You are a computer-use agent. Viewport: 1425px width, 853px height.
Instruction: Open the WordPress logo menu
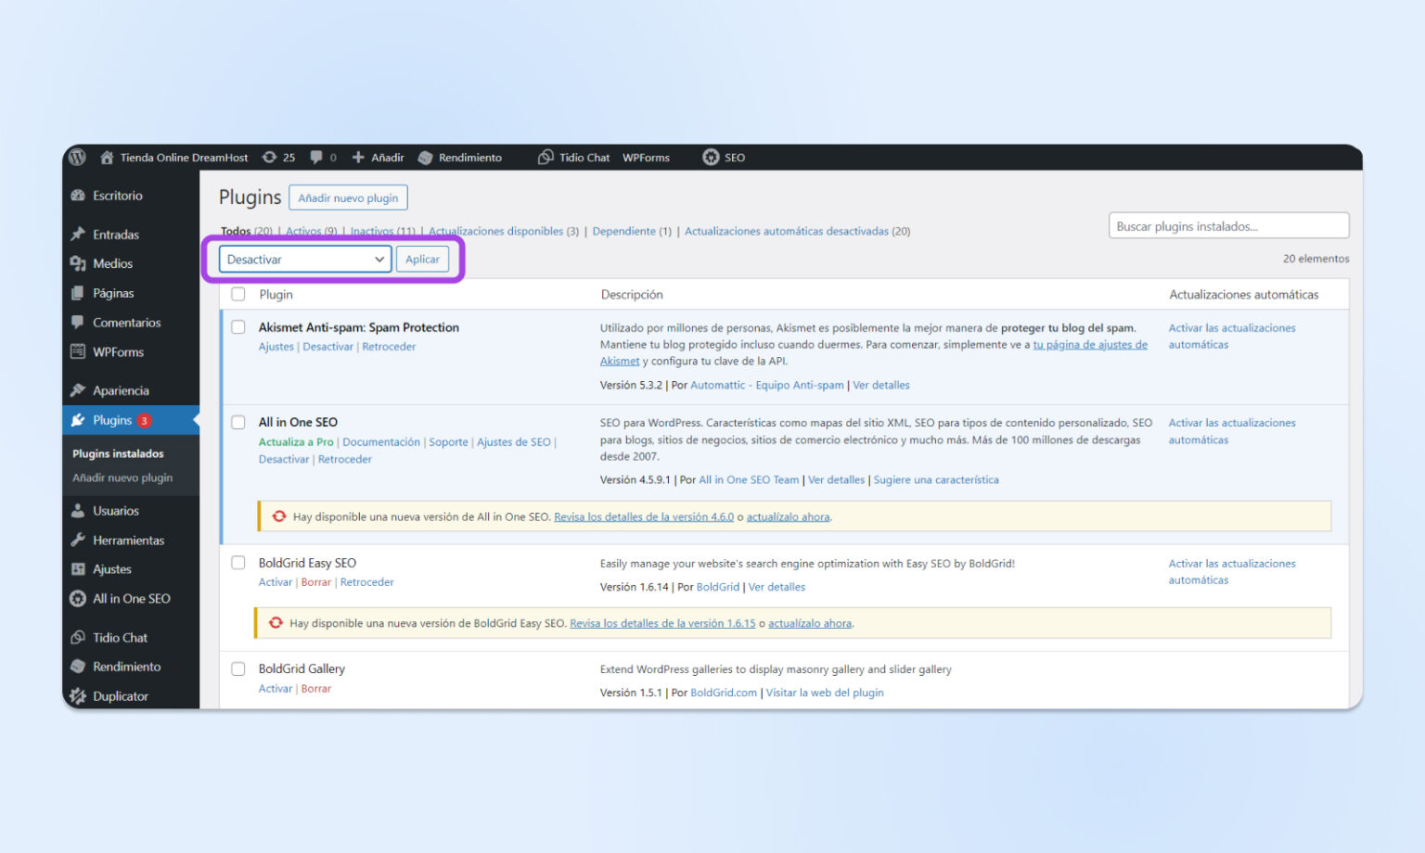pos(76,157)
